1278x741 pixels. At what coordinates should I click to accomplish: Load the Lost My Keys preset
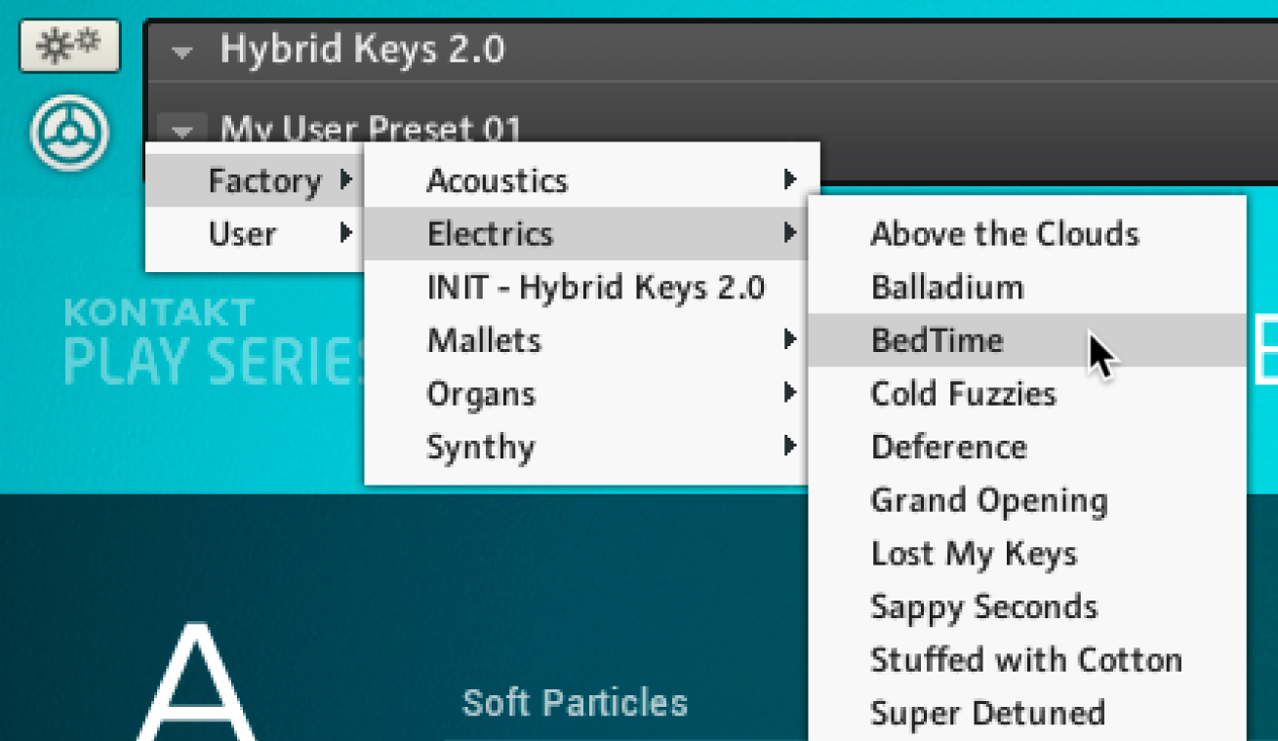pyautogui.click(x=974, y=554)
